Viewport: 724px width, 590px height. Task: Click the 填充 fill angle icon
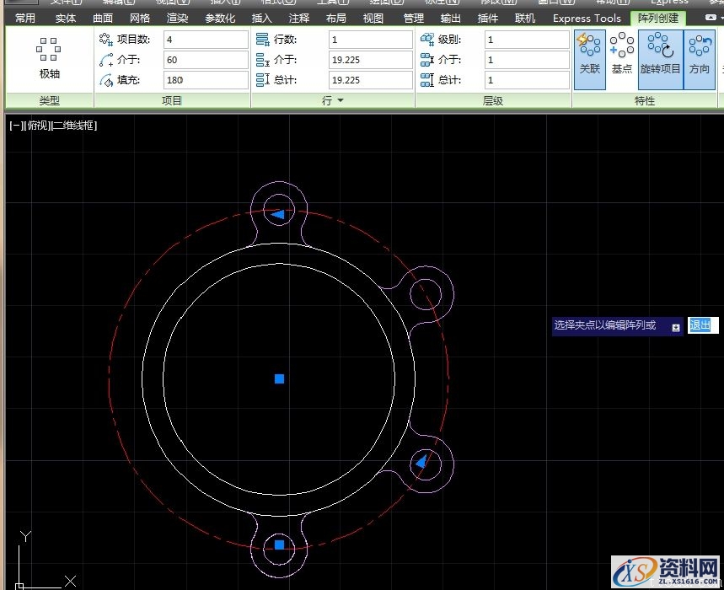(x=105, y=80)
